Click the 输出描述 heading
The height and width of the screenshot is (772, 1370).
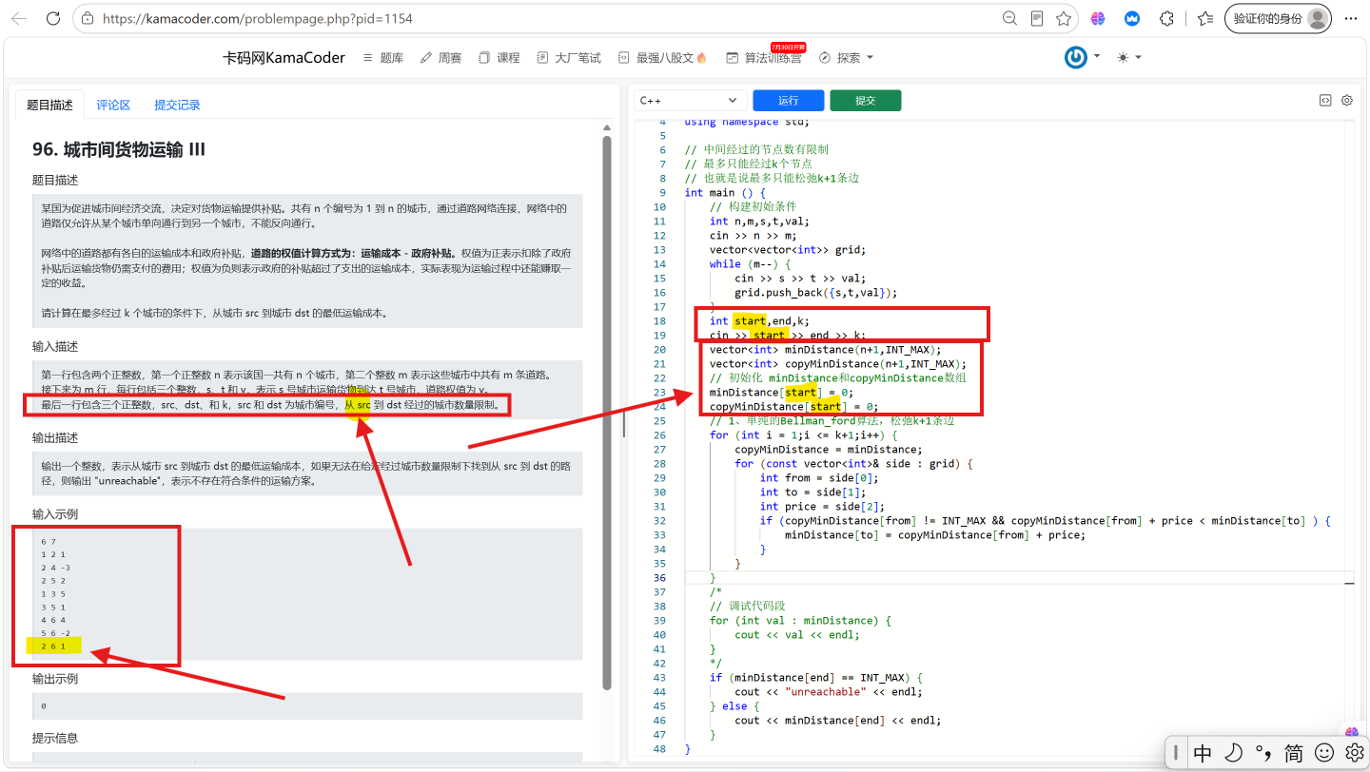(x=55, y=437)
